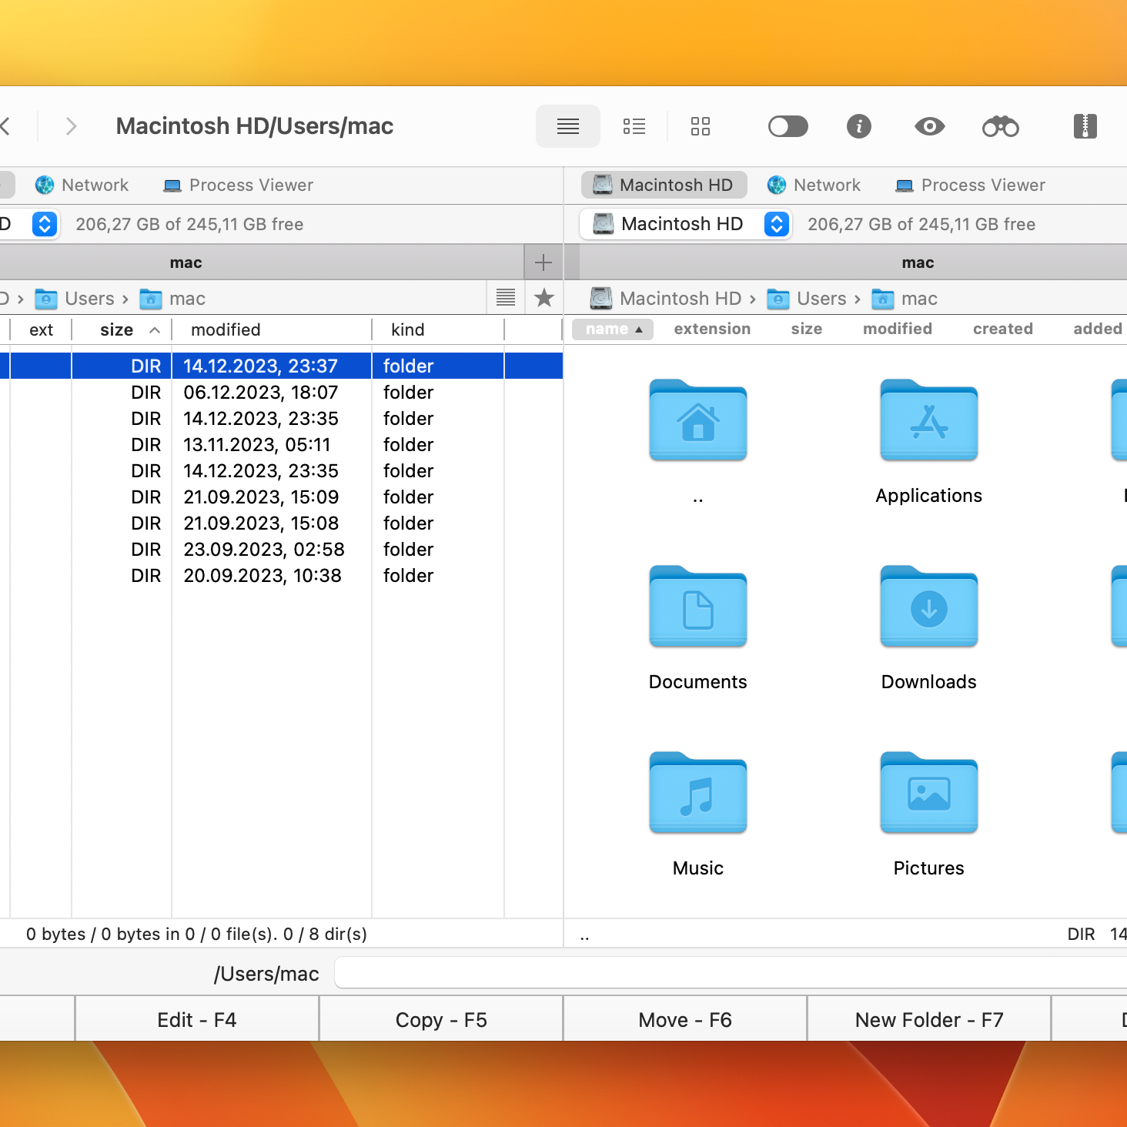Screen dimensions: 1127x1127
Task: Open the left panel Process Viewer tab
Action: pos(239,186)
